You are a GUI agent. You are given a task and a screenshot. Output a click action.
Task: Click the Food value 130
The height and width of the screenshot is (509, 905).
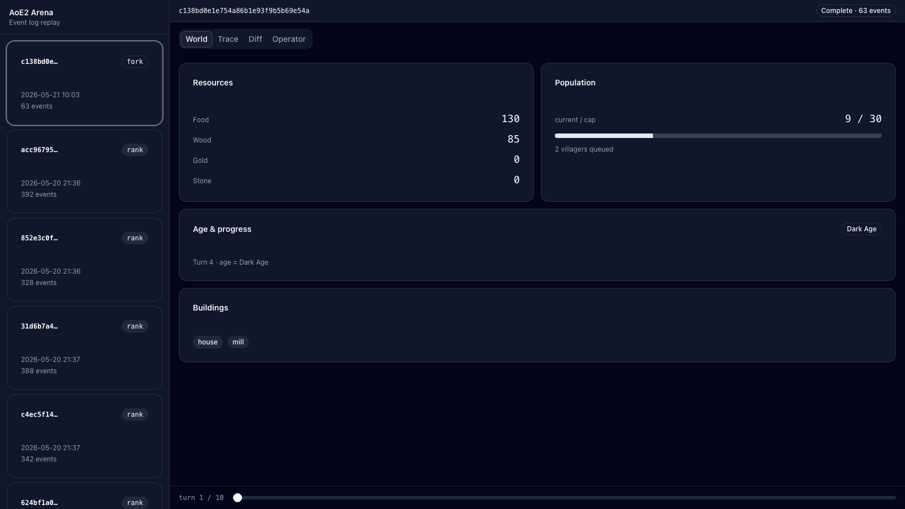tap(510, 119)
